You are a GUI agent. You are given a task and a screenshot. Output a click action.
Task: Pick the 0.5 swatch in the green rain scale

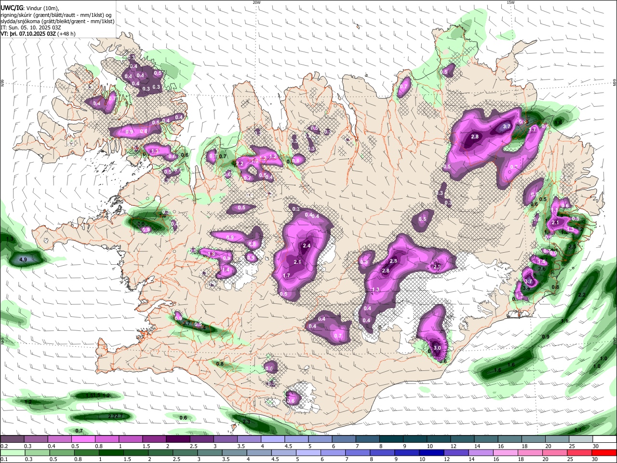pos(62,452)
